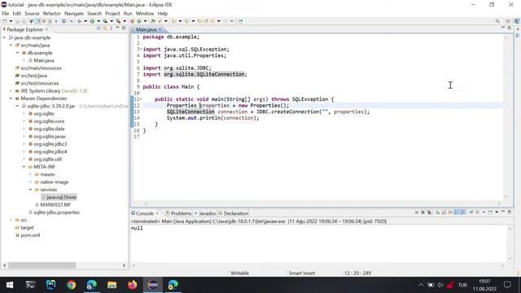Click the New Java Package icon
The image size is (521, 293).
132,21
